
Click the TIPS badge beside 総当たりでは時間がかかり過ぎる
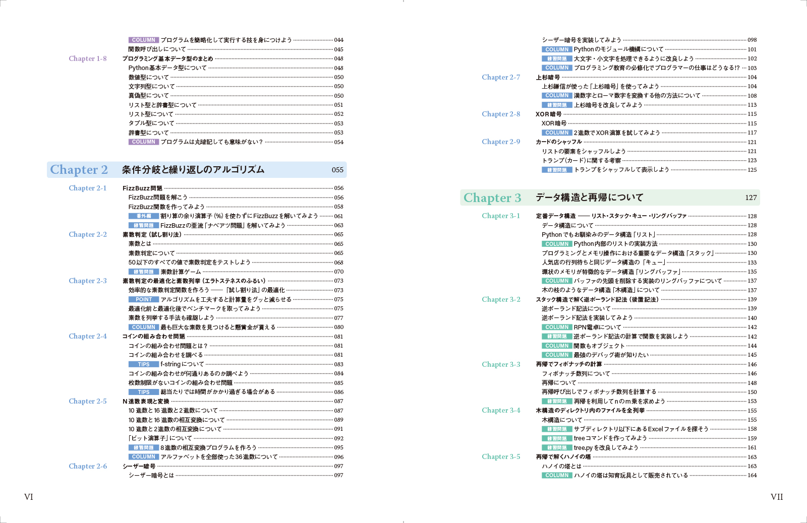click(x=144, y=392)
